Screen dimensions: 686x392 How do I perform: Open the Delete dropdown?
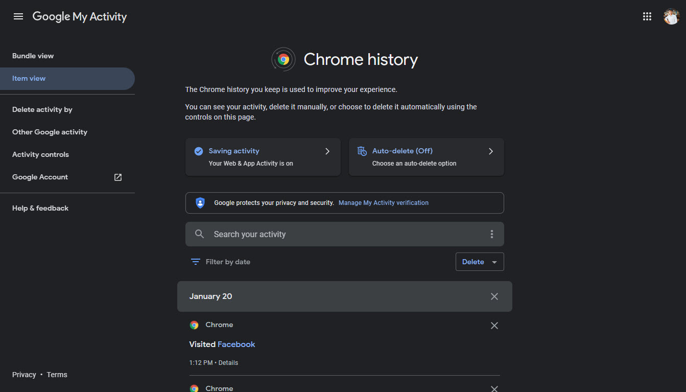[x=480, y=262]
